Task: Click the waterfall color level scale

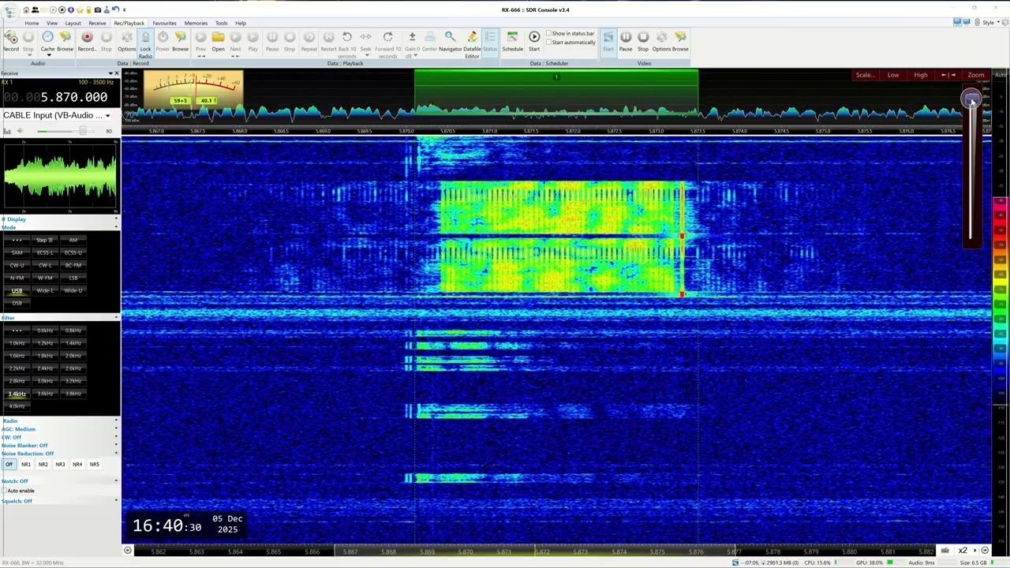Action: click(x=1001, y=292)
